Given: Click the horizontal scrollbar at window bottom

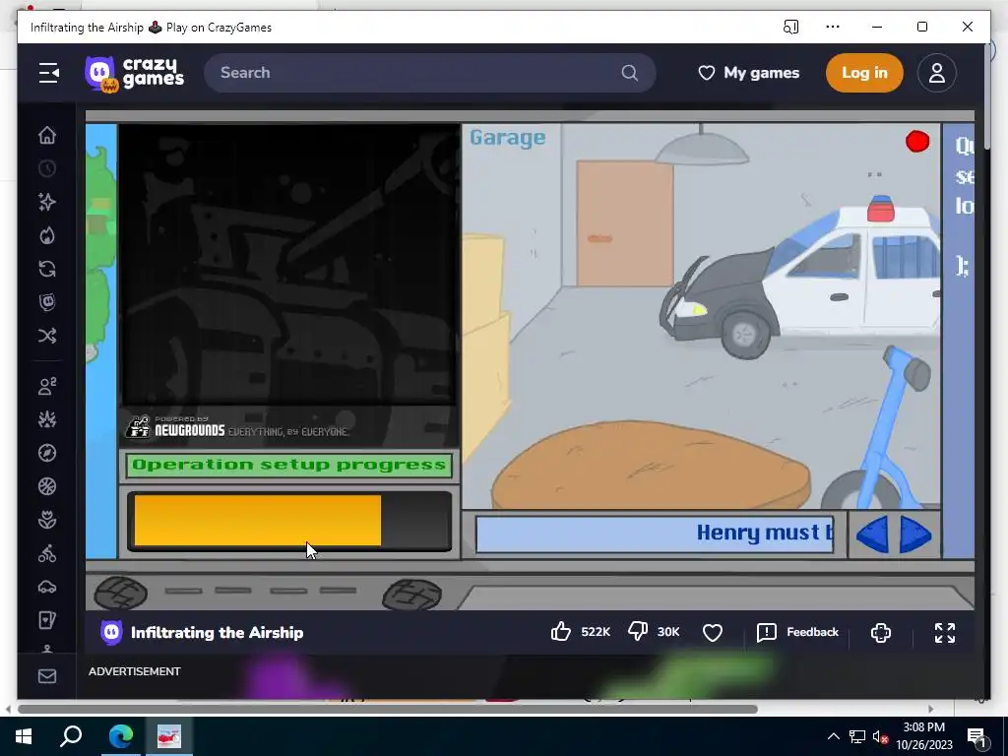Looking at the screenshot, I should pyautogui.click(x=388, y=709).
